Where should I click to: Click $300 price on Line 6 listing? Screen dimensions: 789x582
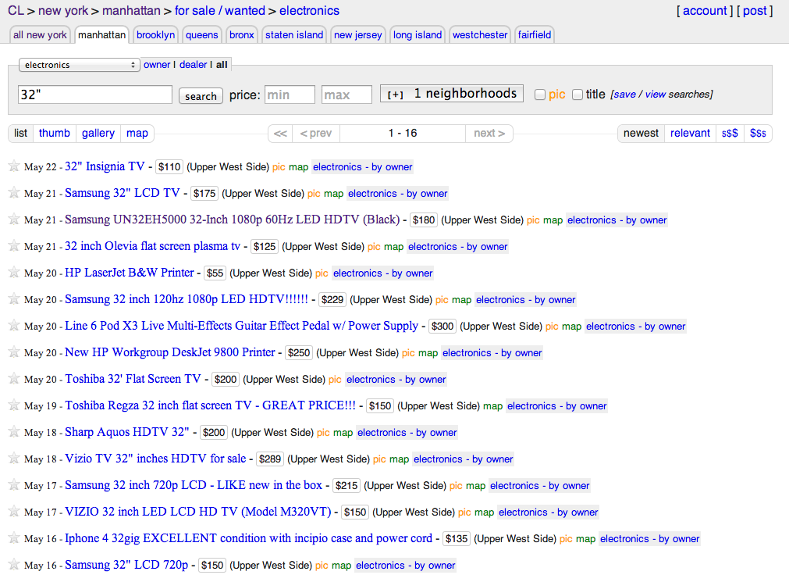click(442, 326)
